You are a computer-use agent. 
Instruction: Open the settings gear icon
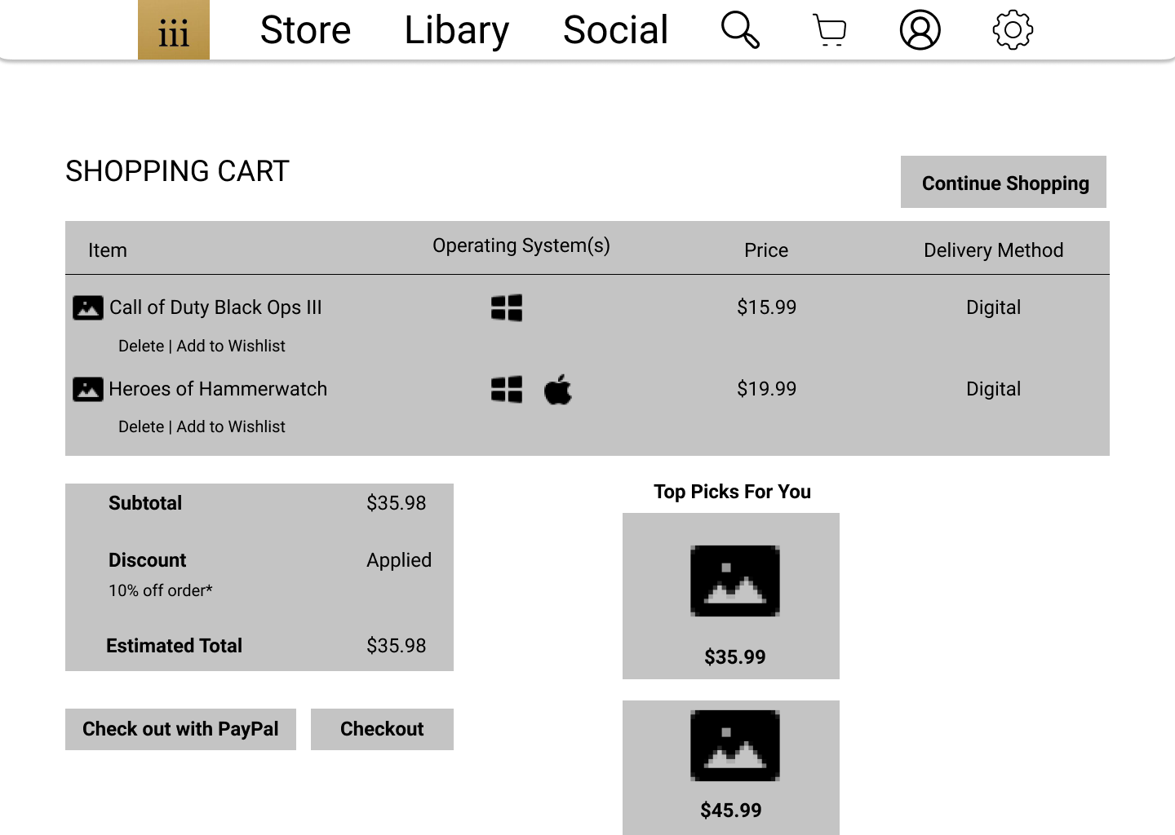tap(1013, 30)
